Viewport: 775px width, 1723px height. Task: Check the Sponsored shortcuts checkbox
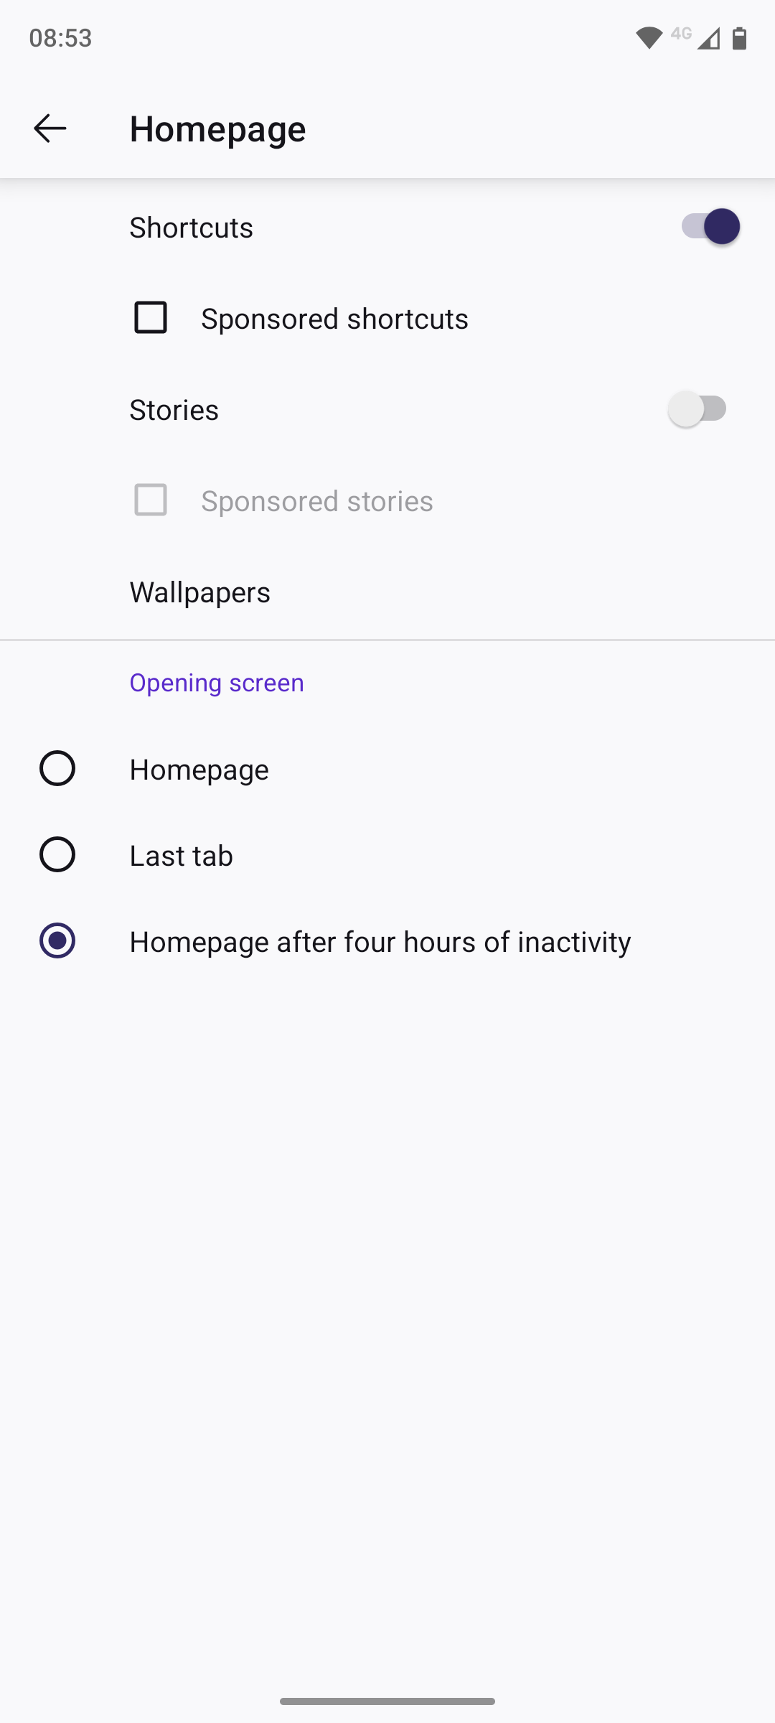[x=151, y=317]
